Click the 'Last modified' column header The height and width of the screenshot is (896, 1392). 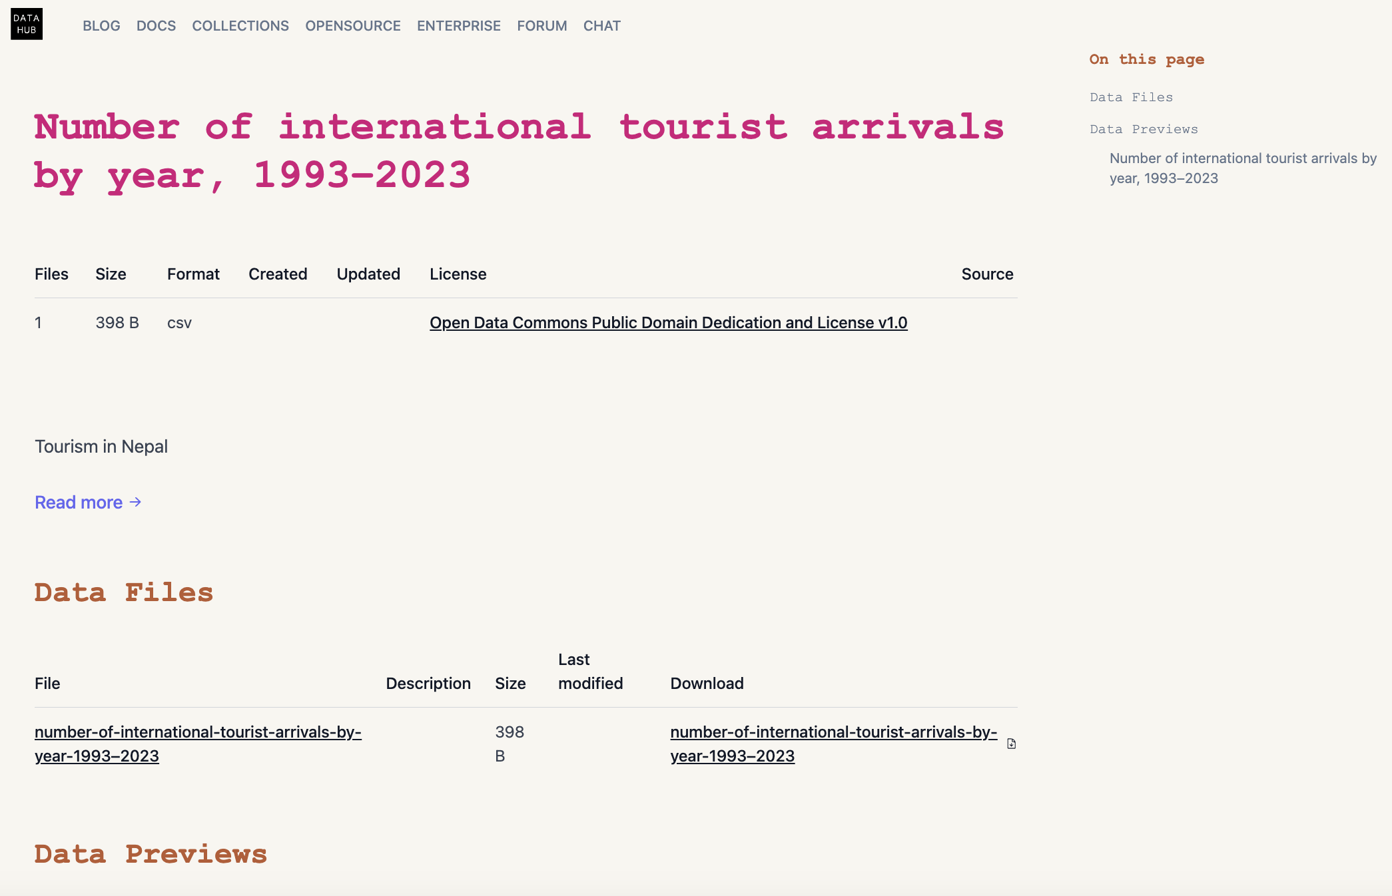590,672
